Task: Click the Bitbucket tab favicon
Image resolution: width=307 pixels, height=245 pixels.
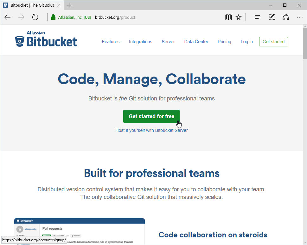Action: (5, 5)
